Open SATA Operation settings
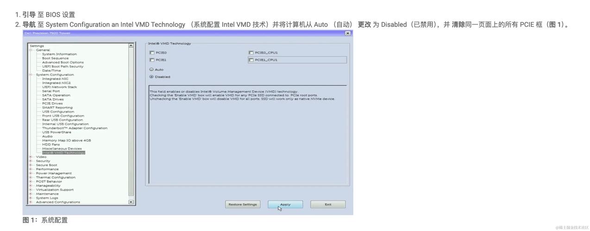The width and height of the screenshot is (590, 231). (x=56, y=96)
